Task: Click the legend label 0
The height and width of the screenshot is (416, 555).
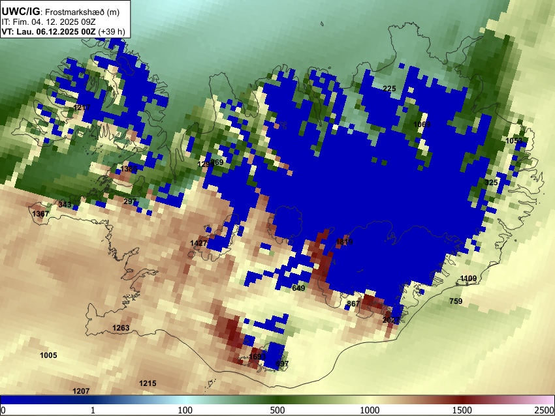Action: (x=3, y=410)
